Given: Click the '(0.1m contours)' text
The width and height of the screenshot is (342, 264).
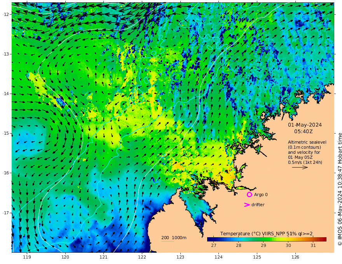Looking at the screenshot, I should (304, 147).
